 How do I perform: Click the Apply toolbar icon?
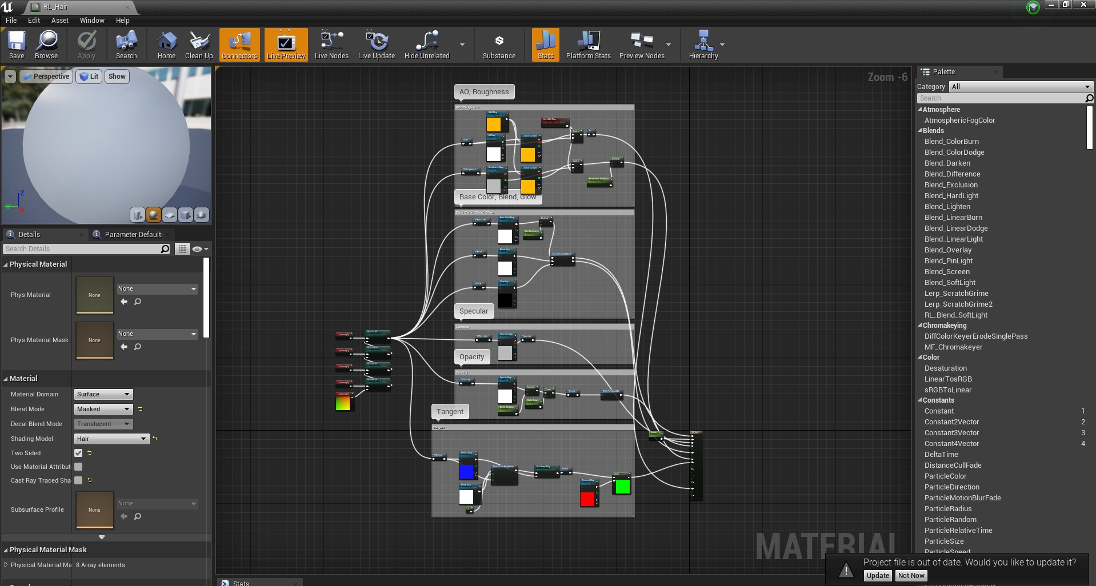click(x=86, y=45)
